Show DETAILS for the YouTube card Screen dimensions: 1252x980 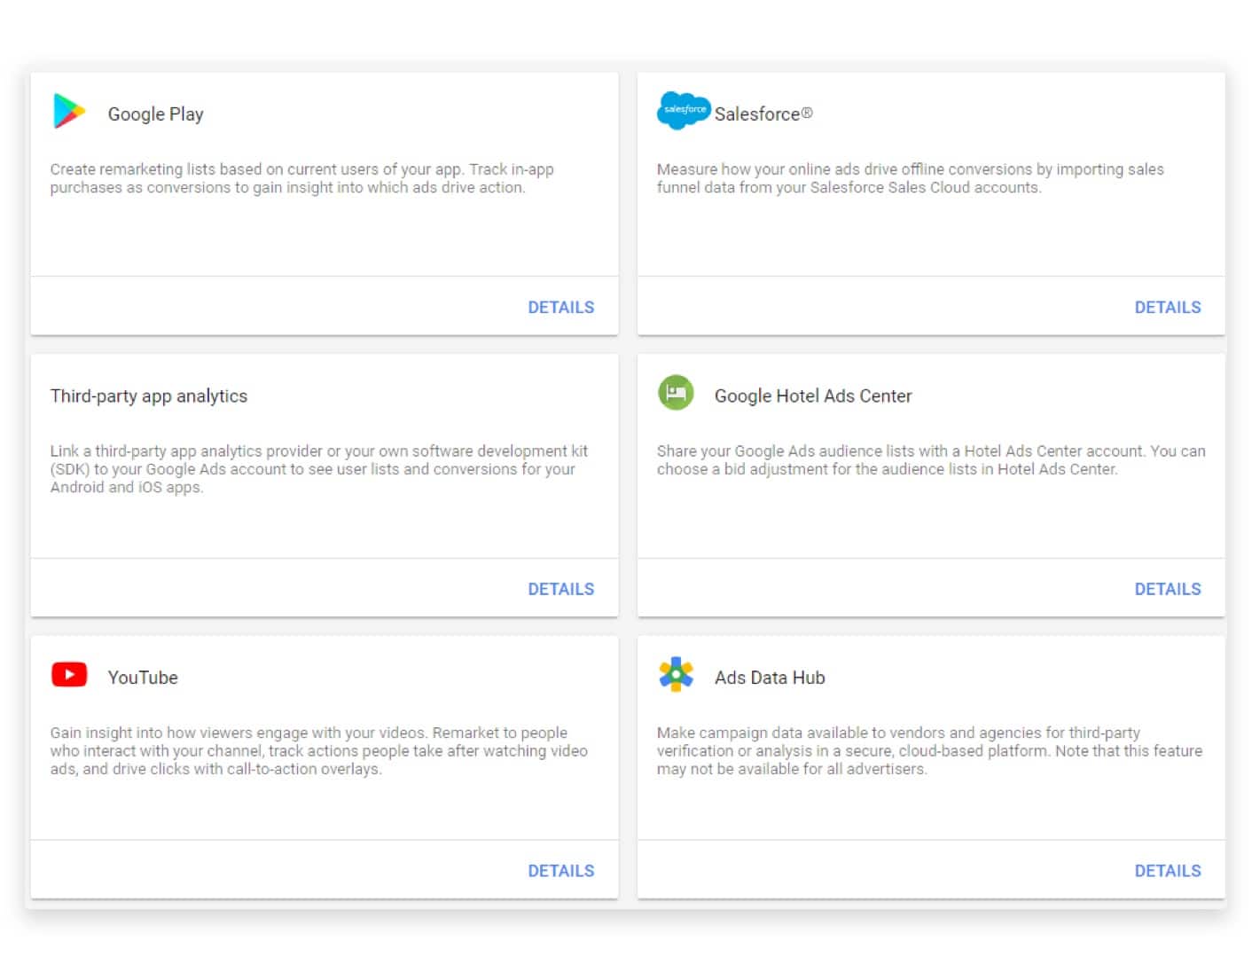pyautogui.click(x=560, y=871)
